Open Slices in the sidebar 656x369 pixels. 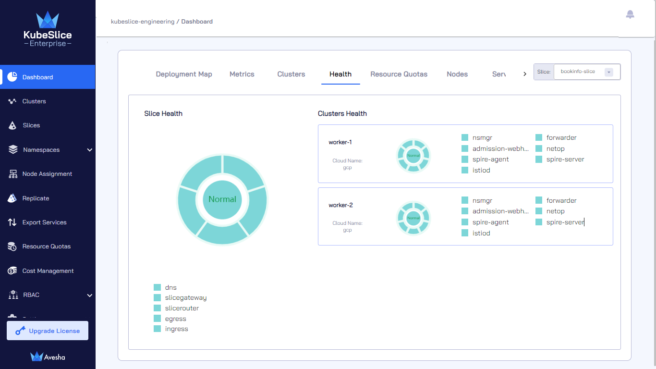click(x=48, y=125)
